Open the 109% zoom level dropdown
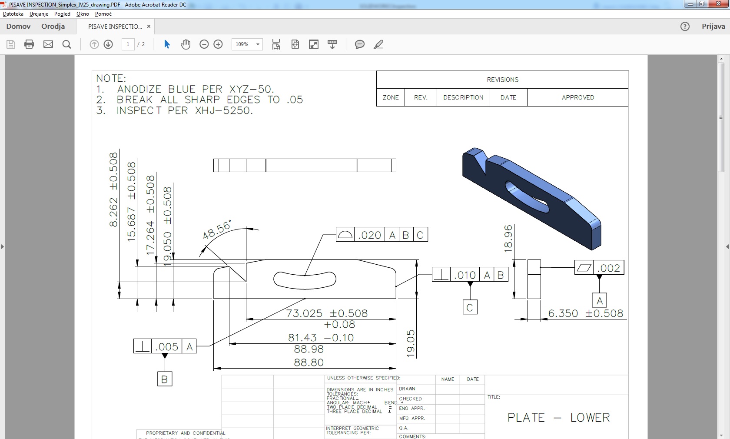Viewport: 730px width, 439px height. point(258,44)
